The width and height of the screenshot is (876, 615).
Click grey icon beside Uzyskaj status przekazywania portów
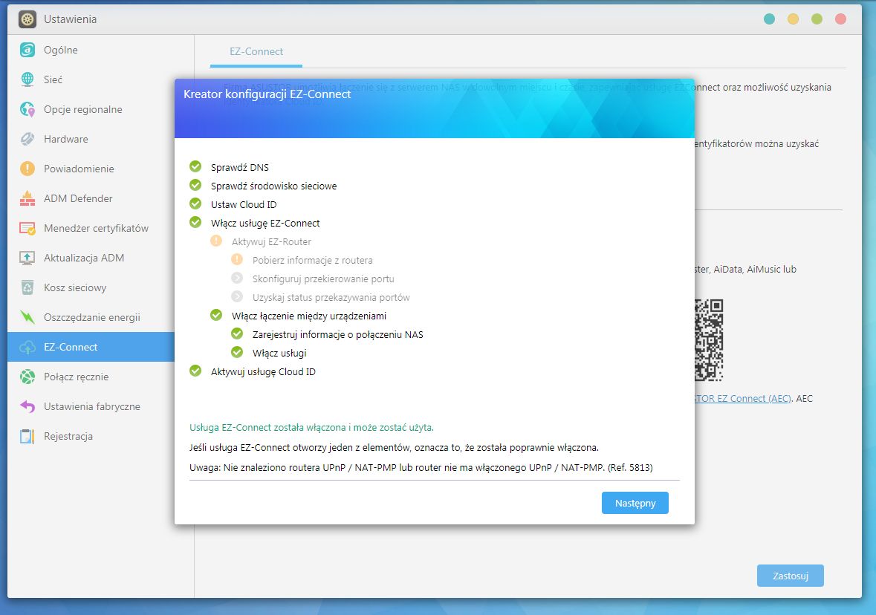click(x=237, y=296)
